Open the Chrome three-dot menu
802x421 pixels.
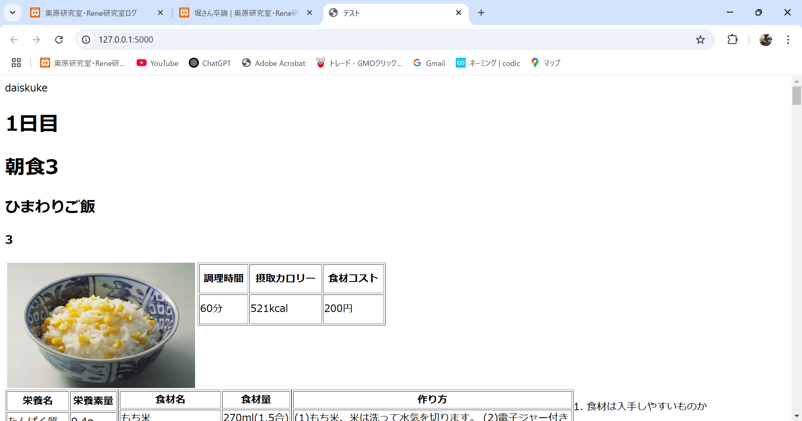[x=788, y=39]
